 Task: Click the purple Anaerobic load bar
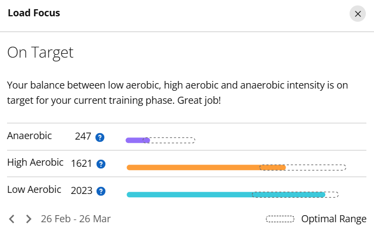click(138, 140)
